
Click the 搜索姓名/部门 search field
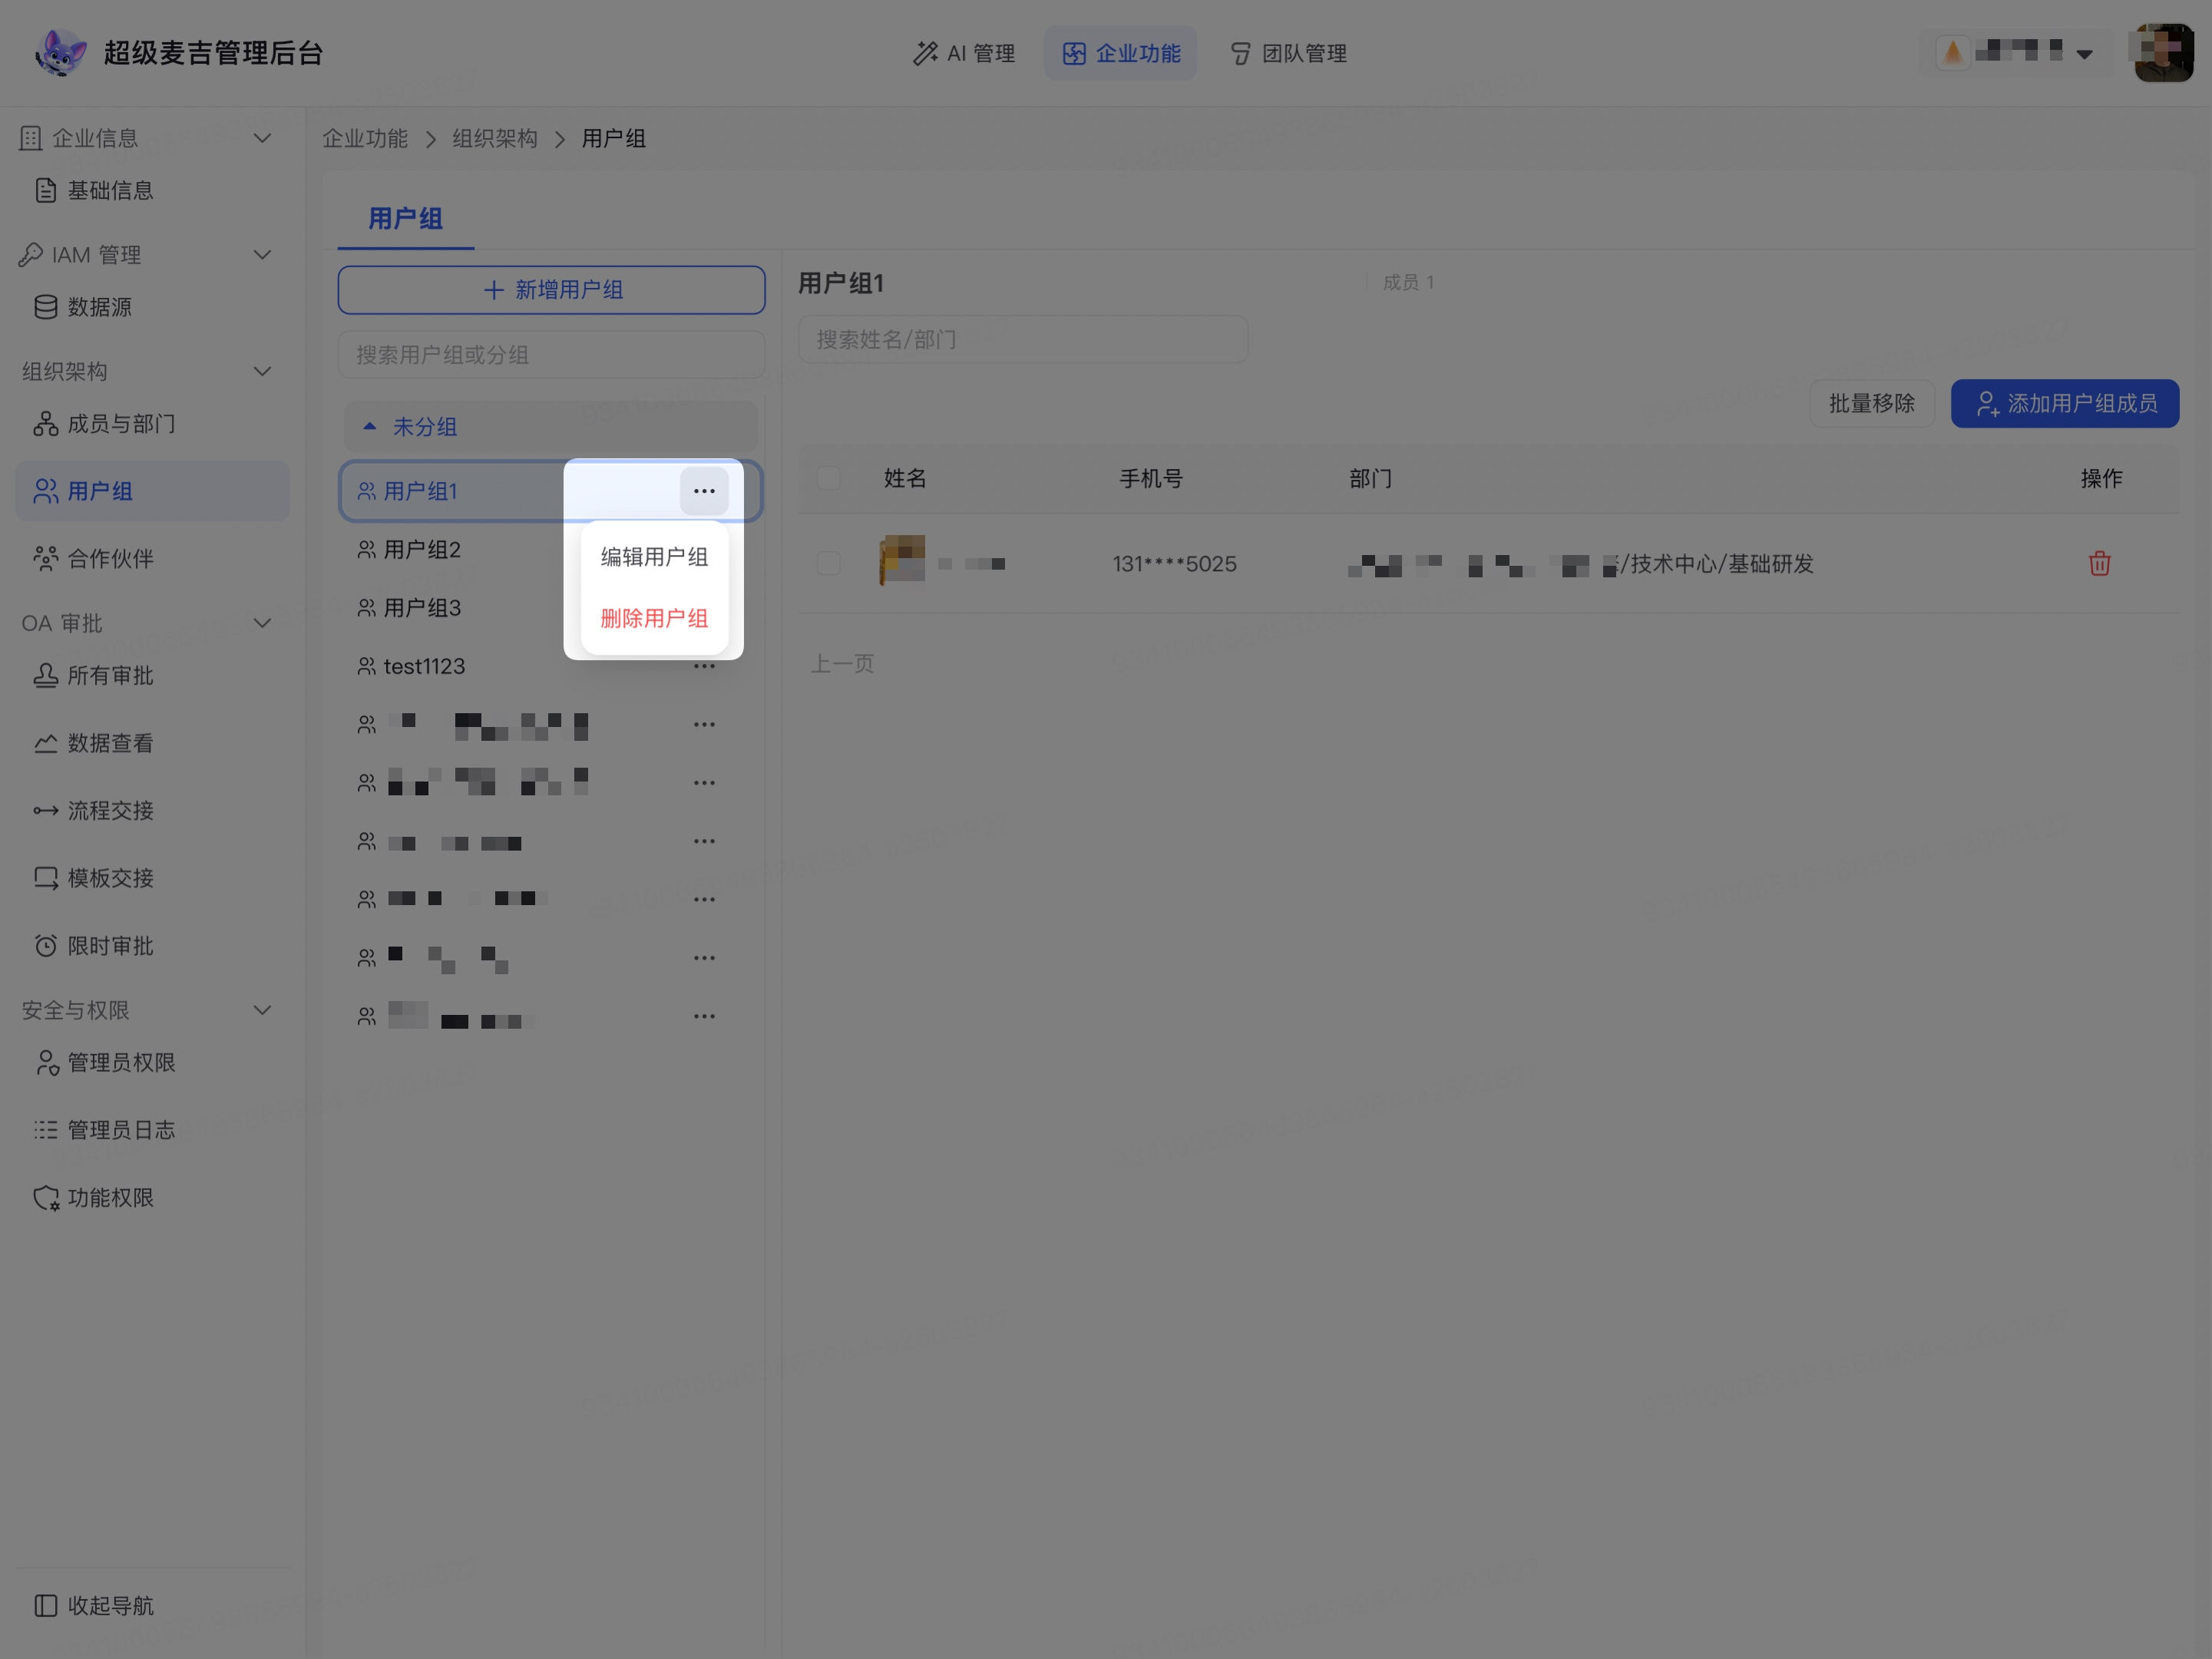click(x=1022, y=340)
